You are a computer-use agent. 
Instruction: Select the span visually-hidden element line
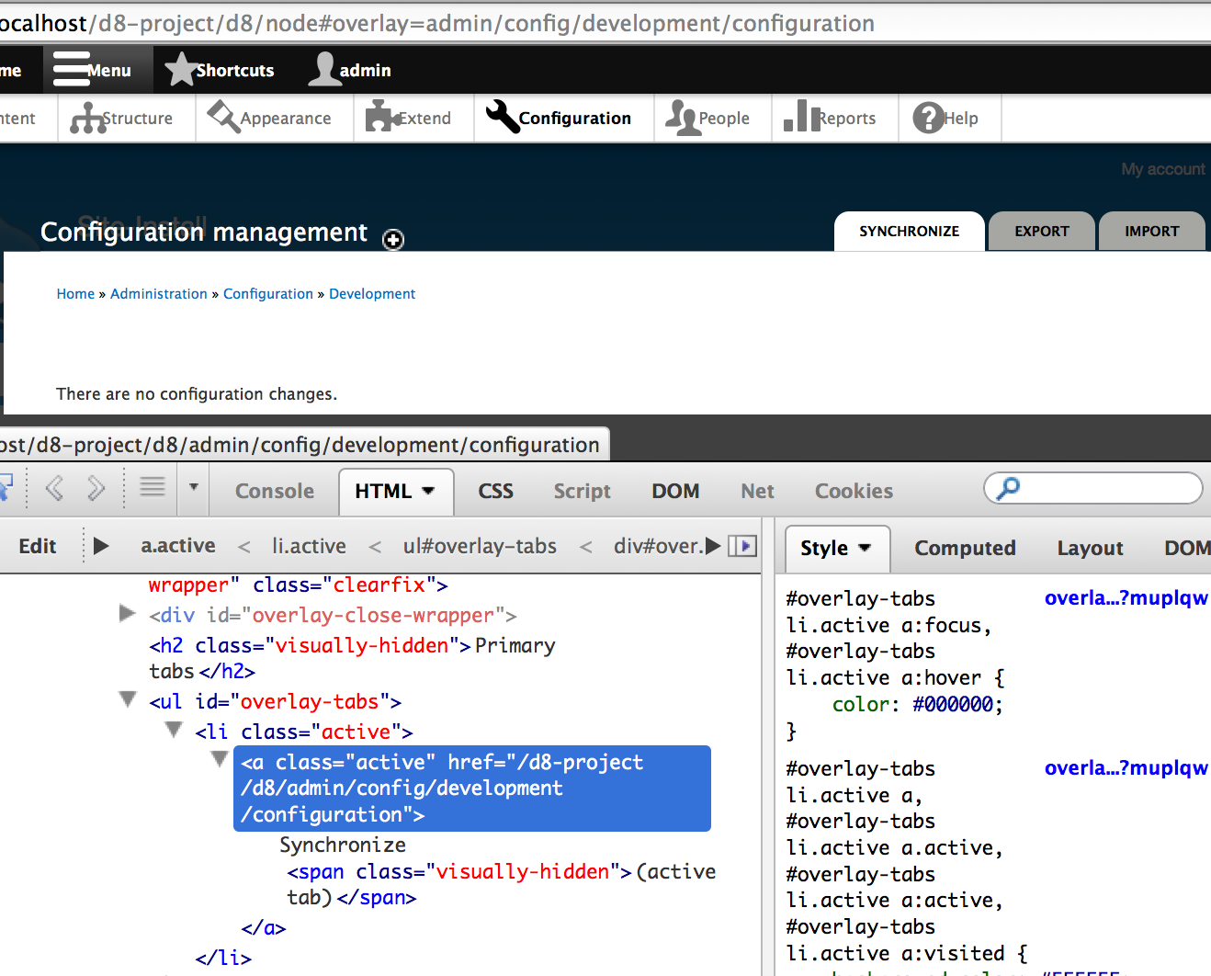(501, 884)
